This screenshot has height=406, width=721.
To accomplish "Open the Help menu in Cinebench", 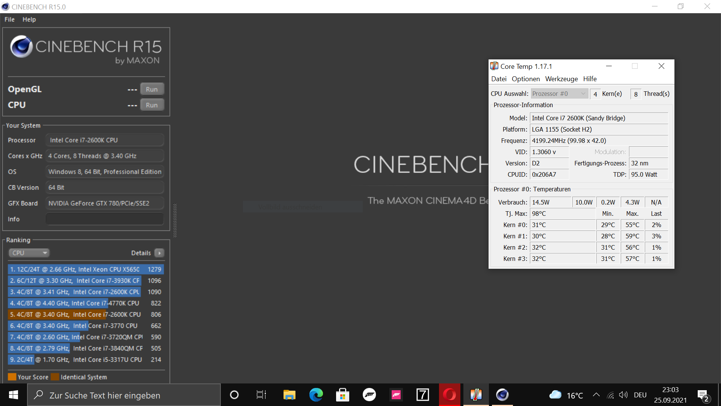I will (29, 20).
